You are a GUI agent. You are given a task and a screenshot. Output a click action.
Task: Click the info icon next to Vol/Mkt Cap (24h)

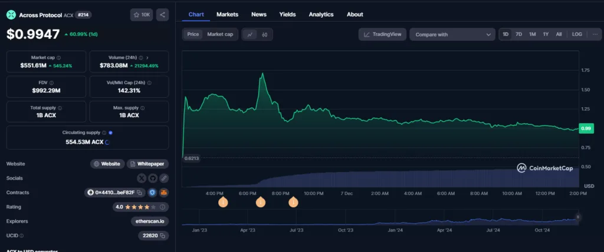click(149, 82)
